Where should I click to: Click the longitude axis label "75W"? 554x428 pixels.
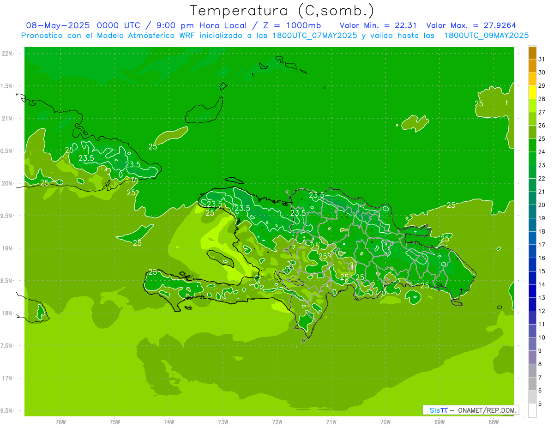pos(115,422)
